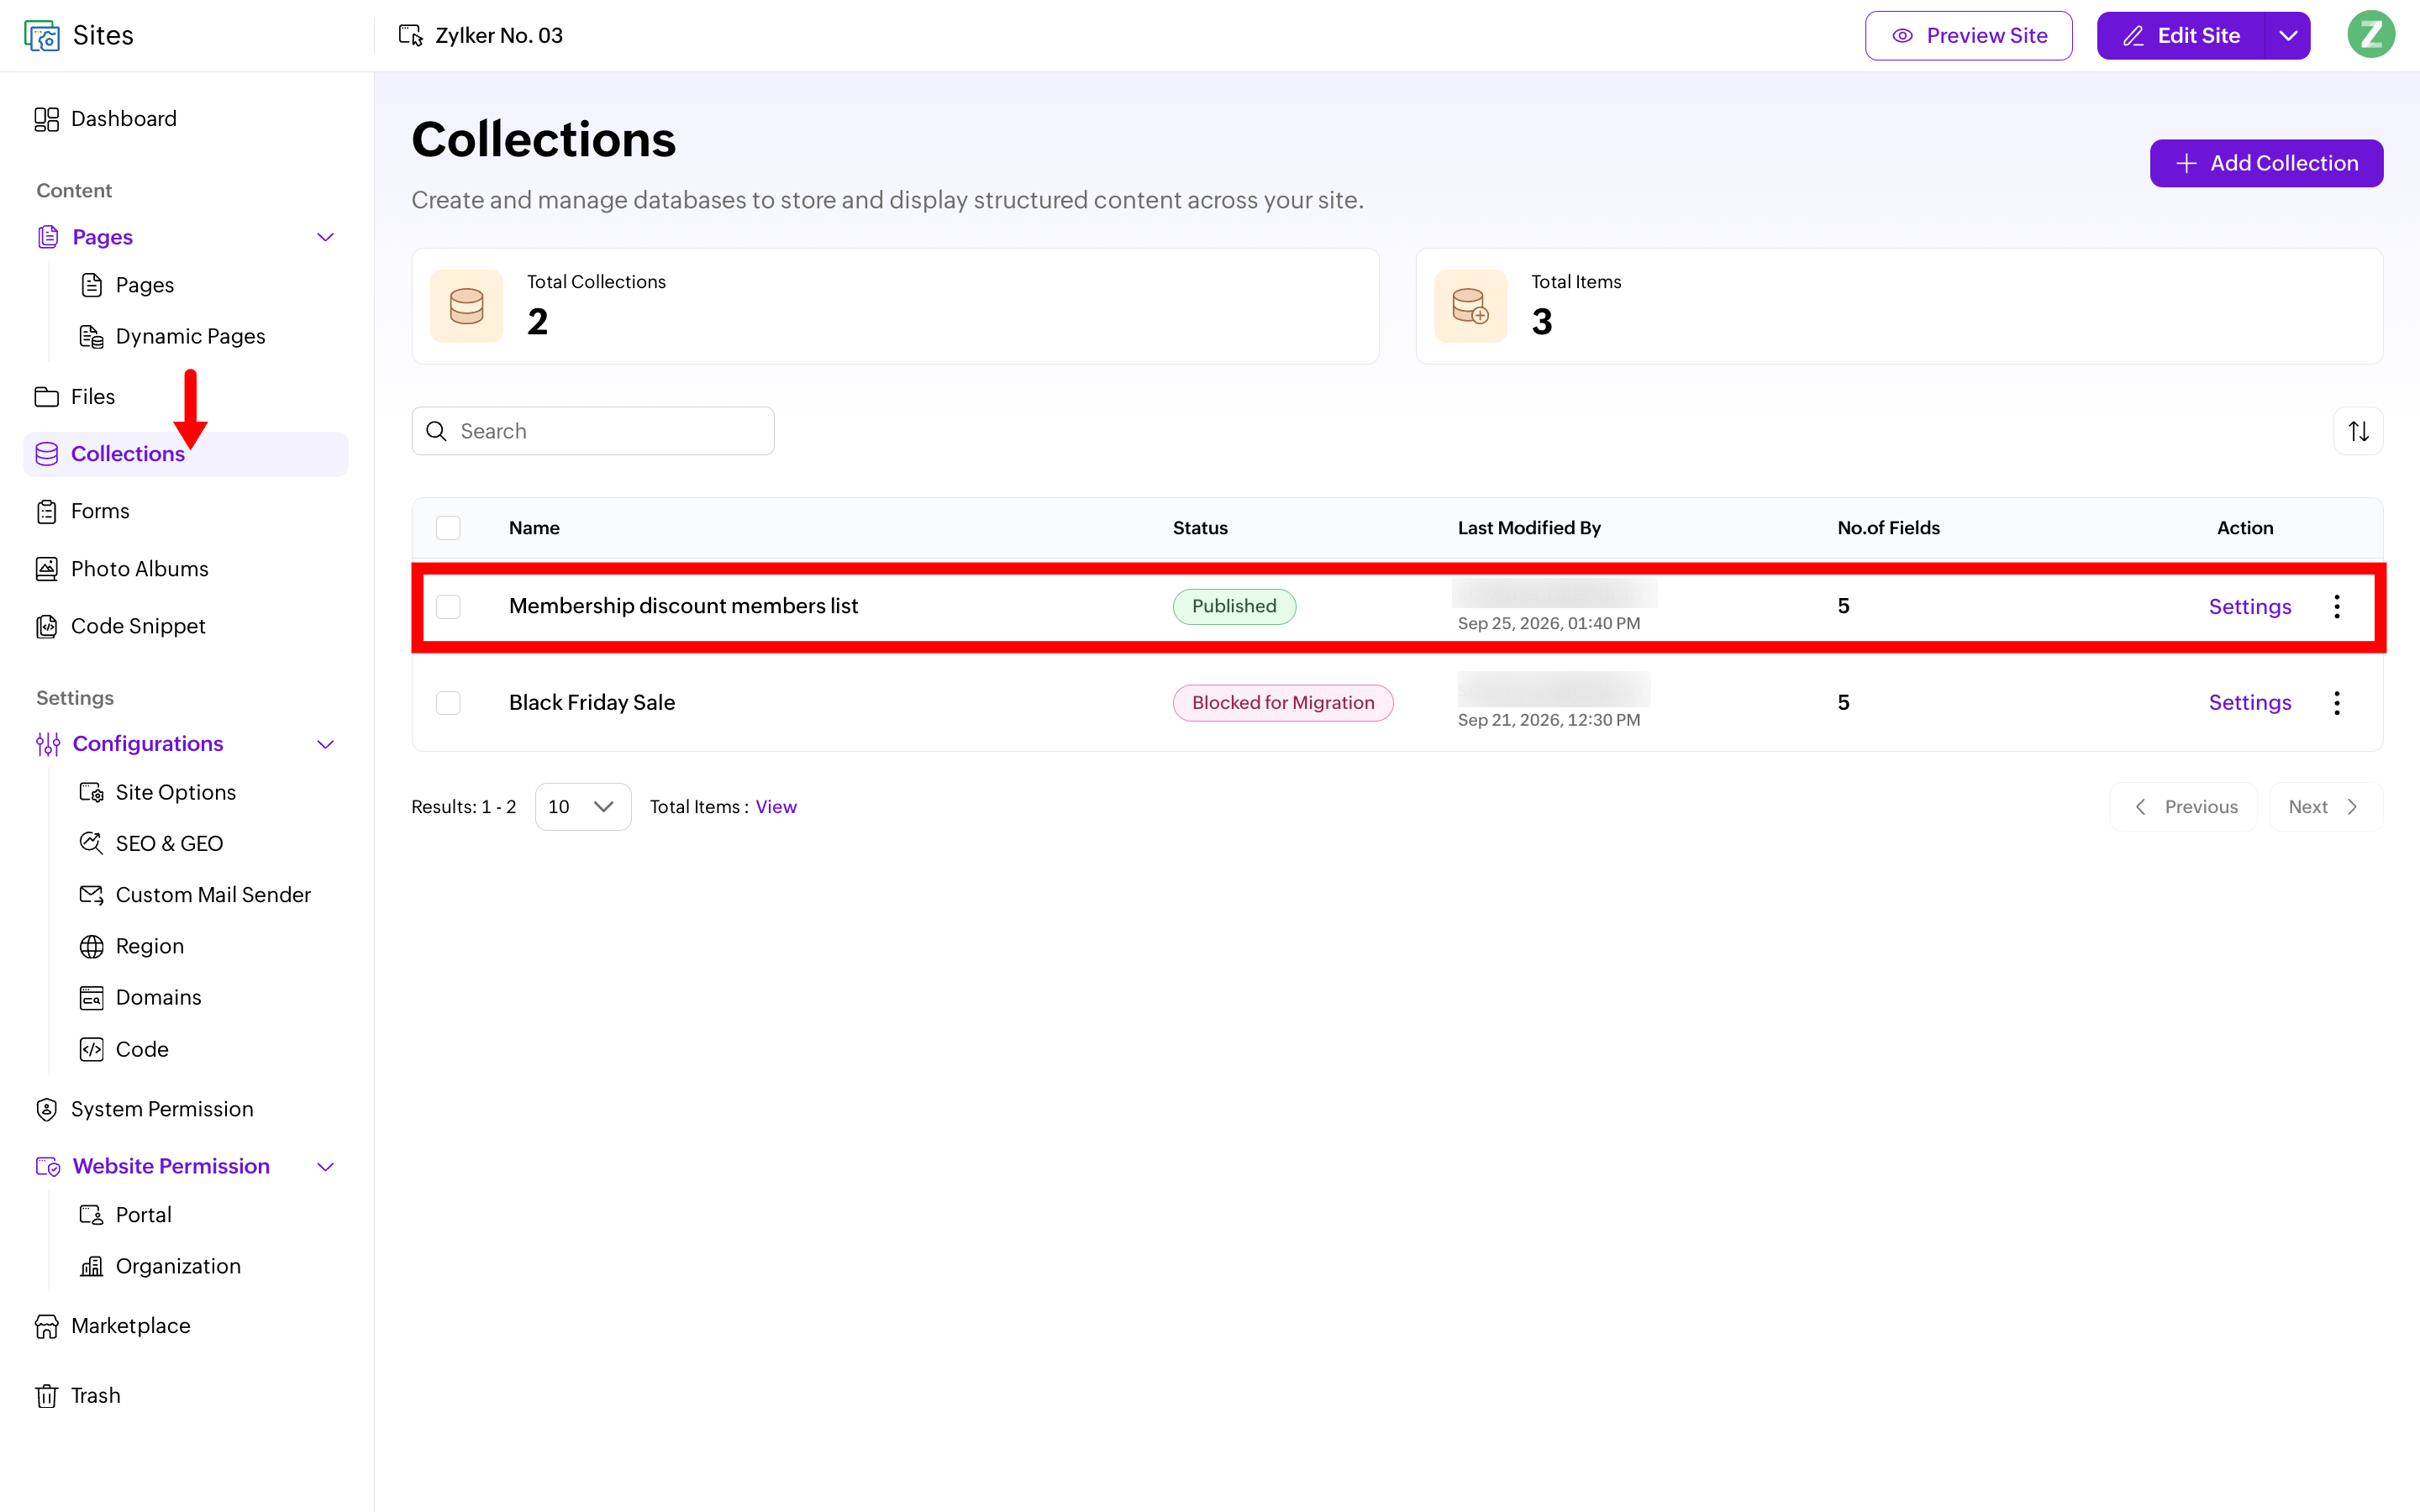This screenshot has height=1512, width=2420.
Task: Open more options for Black Friday Sale
Action: [x=2337, y=702]
